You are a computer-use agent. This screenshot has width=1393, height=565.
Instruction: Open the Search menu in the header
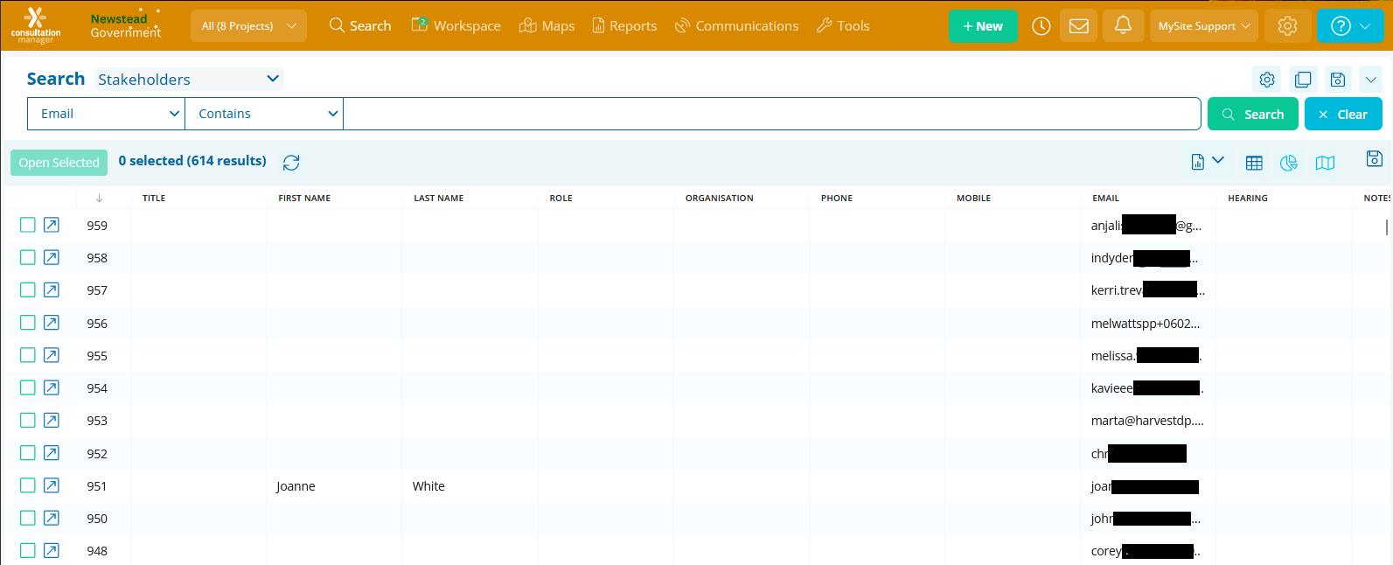[360, 26]
